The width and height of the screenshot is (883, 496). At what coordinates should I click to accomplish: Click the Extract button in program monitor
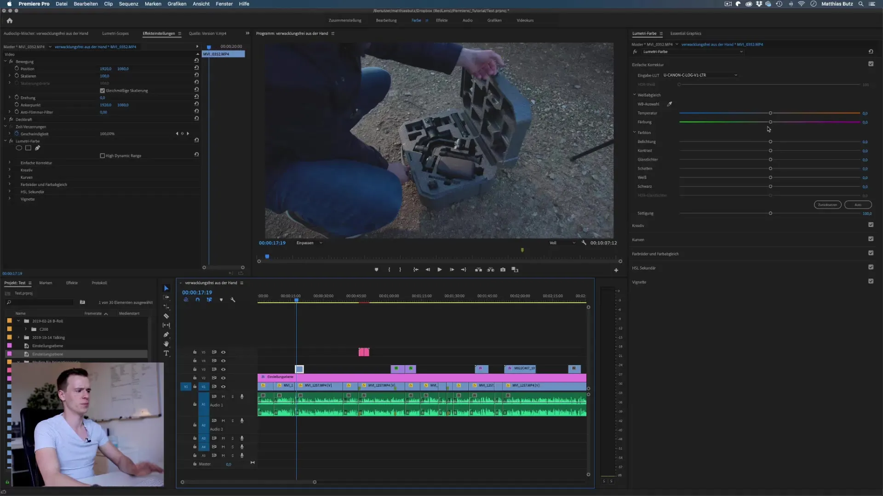(x=491, y=270)
